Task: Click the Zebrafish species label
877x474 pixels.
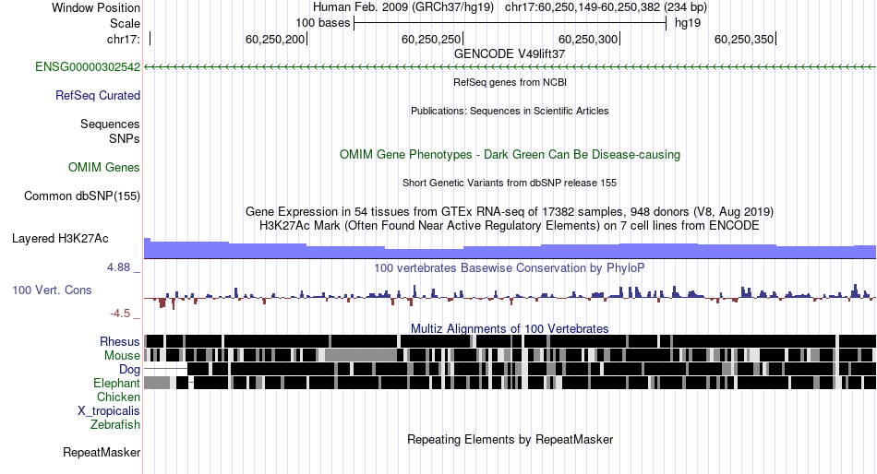Action: pos(115,425)
